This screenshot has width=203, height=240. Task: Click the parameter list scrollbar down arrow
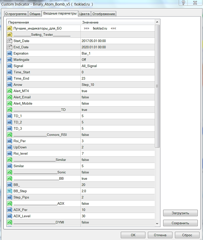pos(157,224)
